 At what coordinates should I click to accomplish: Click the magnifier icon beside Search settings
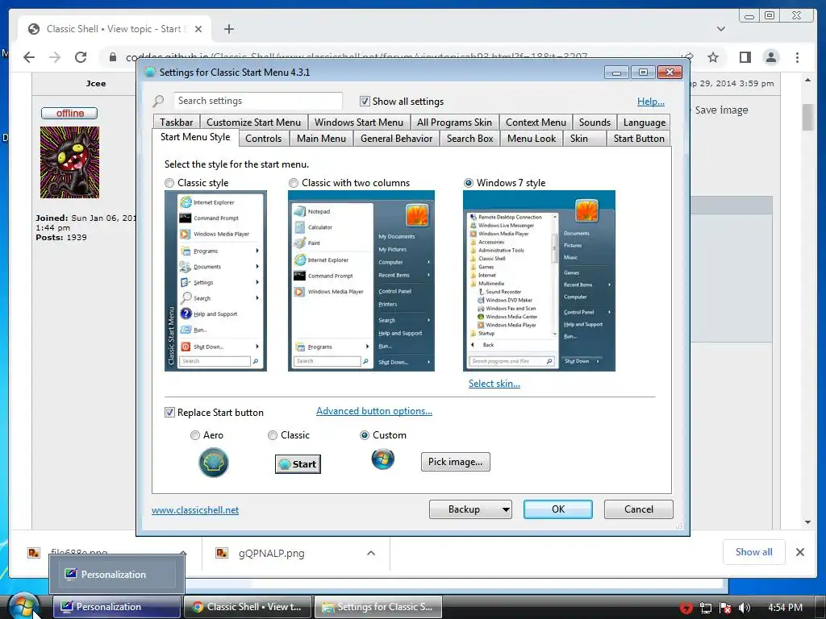(x=158, y=101)
